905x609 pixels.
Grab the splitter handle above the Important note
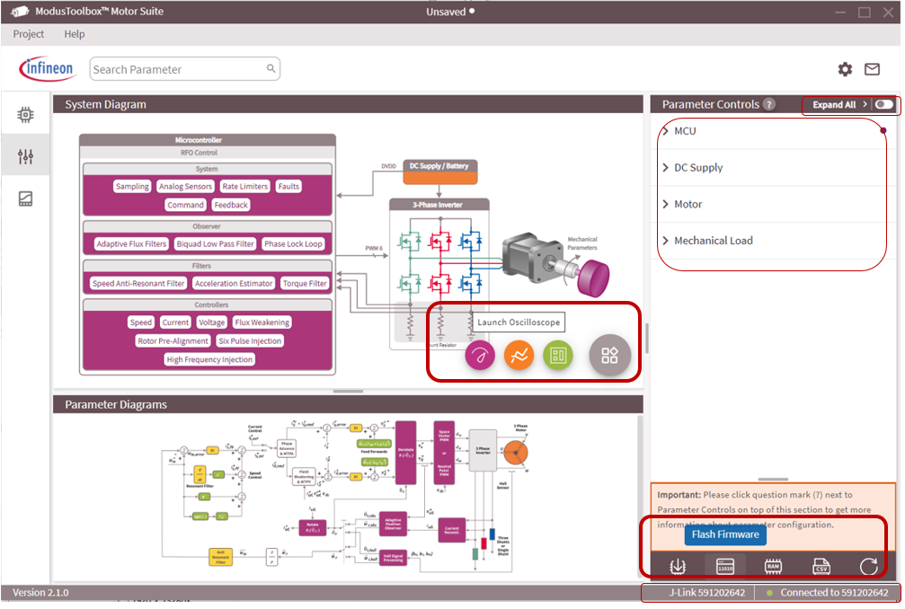pos(773,480)
